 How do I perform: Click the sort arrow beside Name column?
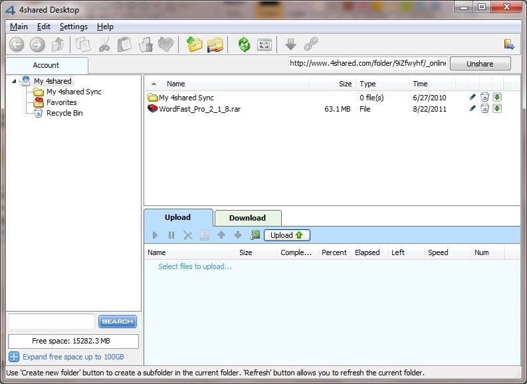pos(154,84)
